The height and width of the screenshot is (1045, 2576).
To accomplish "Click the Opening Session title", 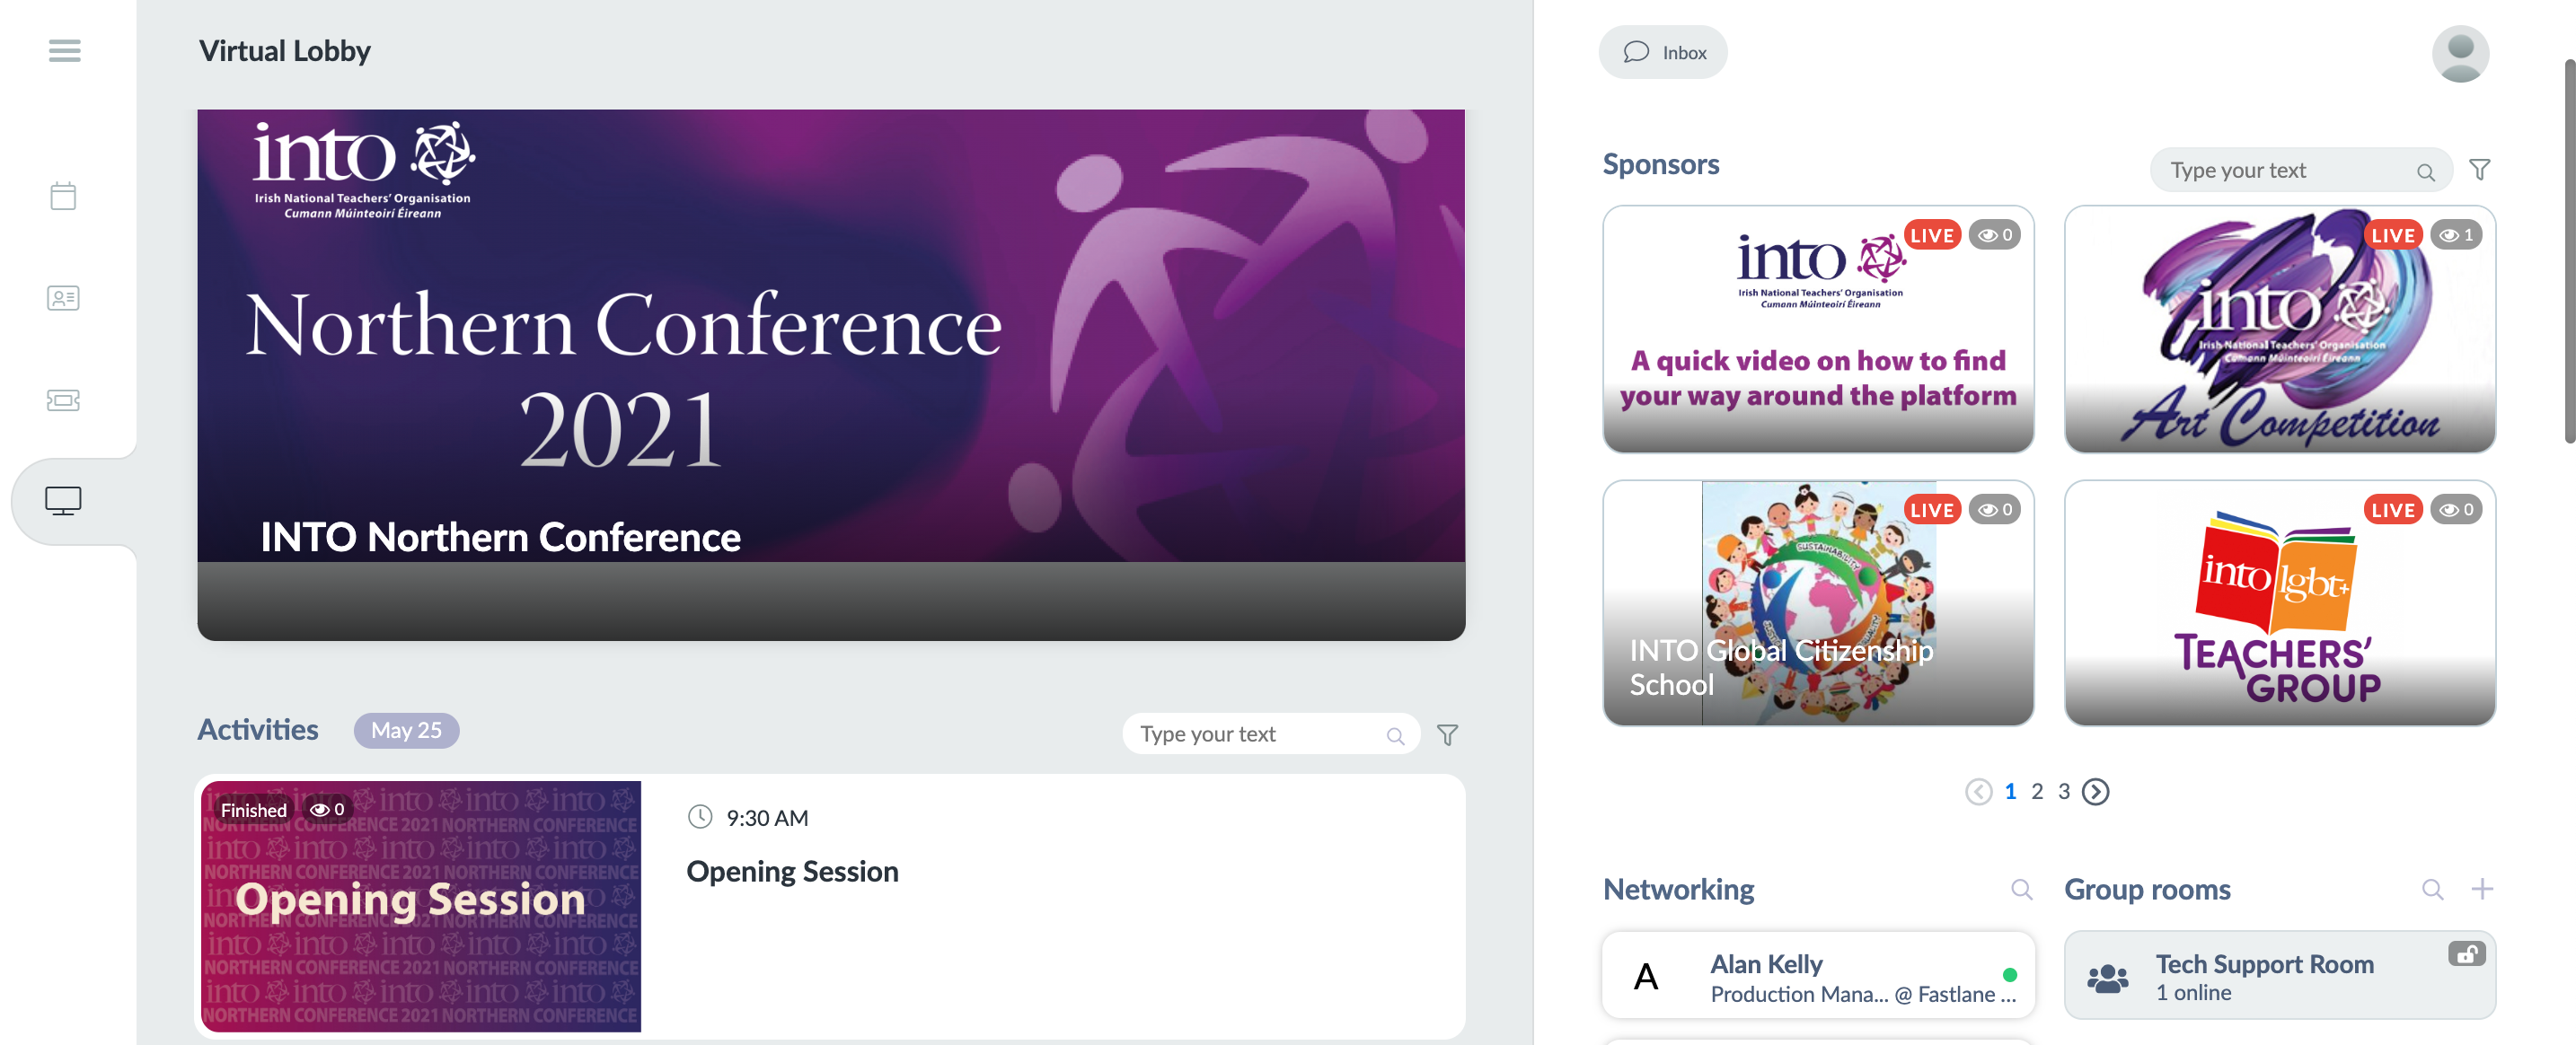I will 792,872.
